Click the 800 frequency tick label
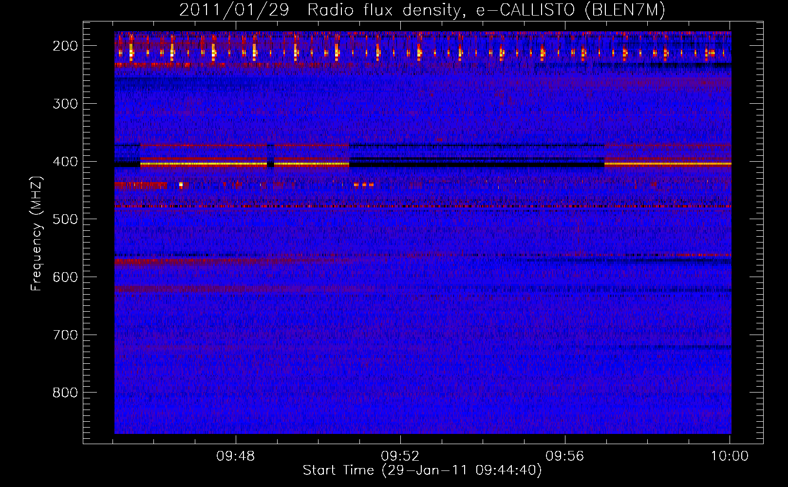The width and height of the screenshot is (788, 487). click(x=65, y=393)
